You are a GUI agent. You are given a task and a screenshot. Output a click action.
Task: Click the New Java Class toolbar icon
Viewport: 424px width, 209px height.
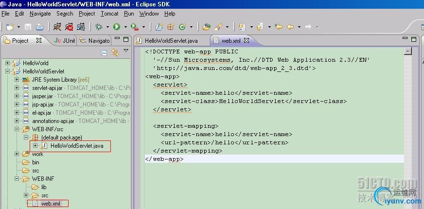point(182,27)
